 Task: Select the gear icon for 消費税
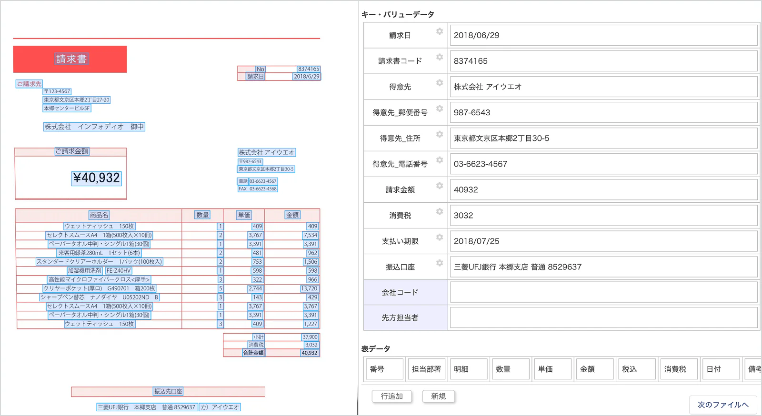point(439,211)
